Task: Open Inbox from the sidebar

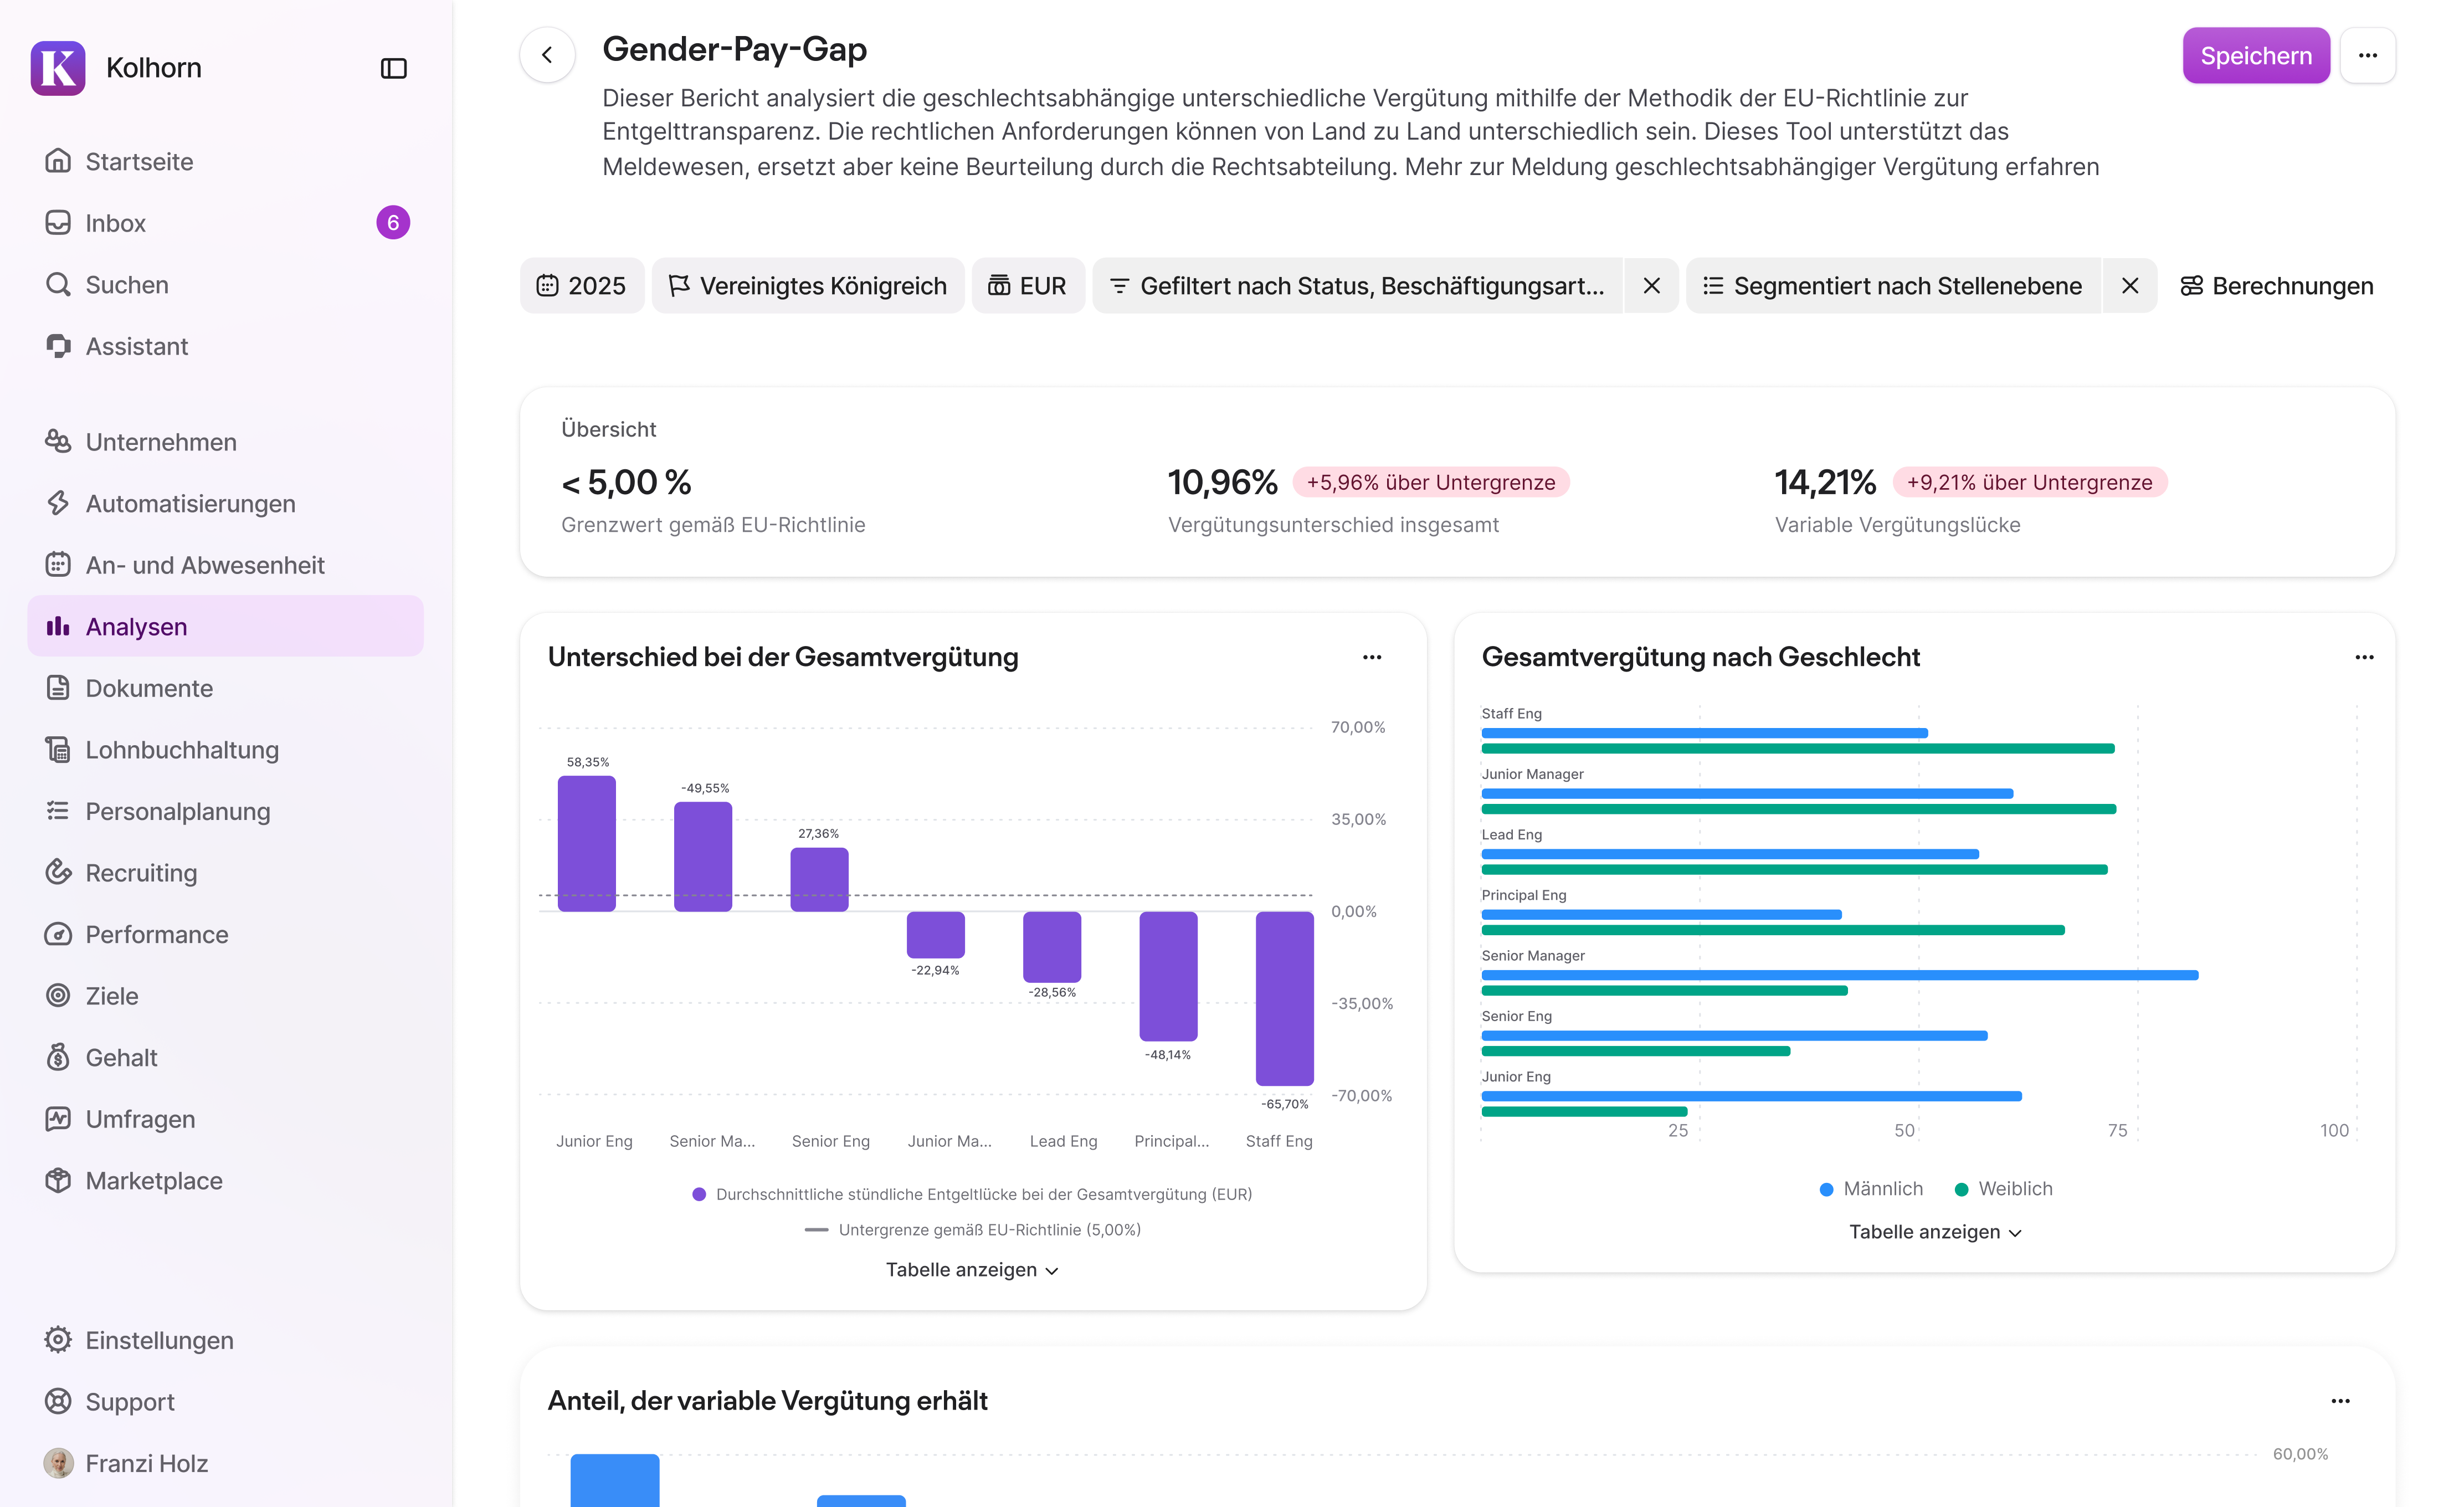Action: click(x=115, y=222)
